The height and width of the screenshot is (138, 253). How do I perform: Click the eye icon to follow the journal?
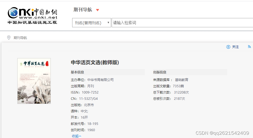click(228, 47)
